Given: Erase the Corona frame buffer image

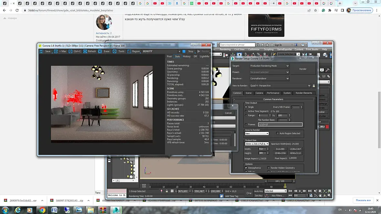Looking at the screenshot, I should point(104,51).
